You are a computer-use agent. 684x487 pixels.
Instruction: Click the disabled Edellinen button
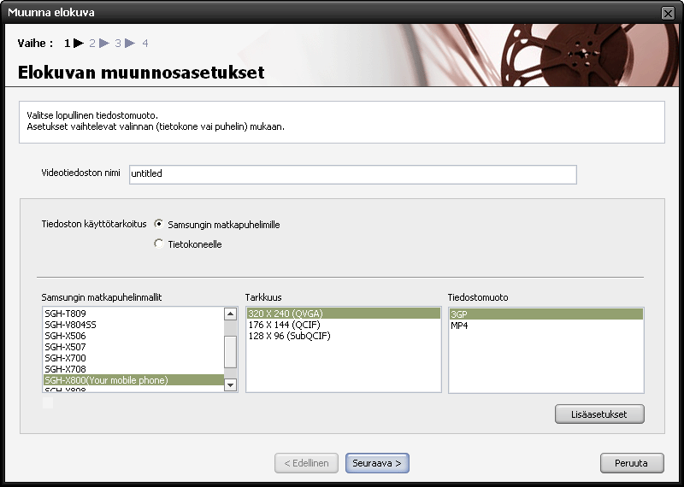click(x=306, y=463)
